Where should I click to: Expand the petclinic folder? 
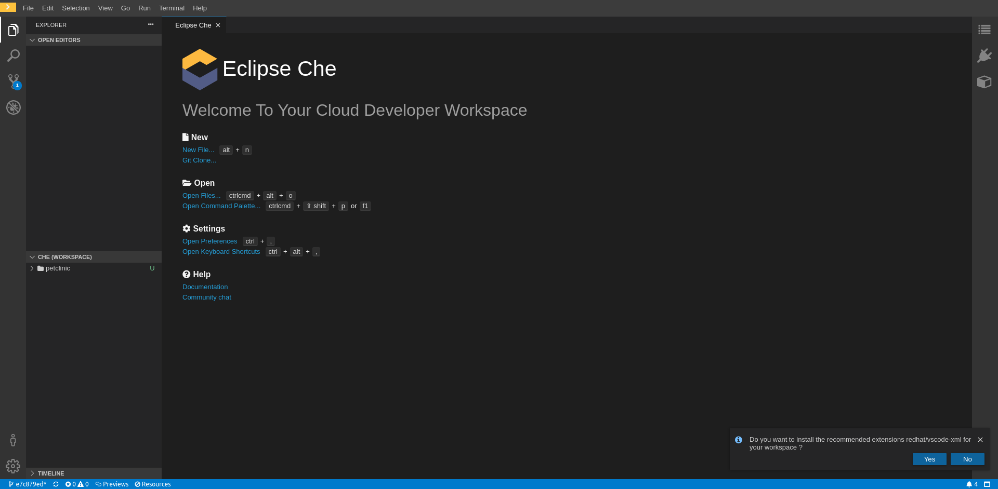[32, 268]
